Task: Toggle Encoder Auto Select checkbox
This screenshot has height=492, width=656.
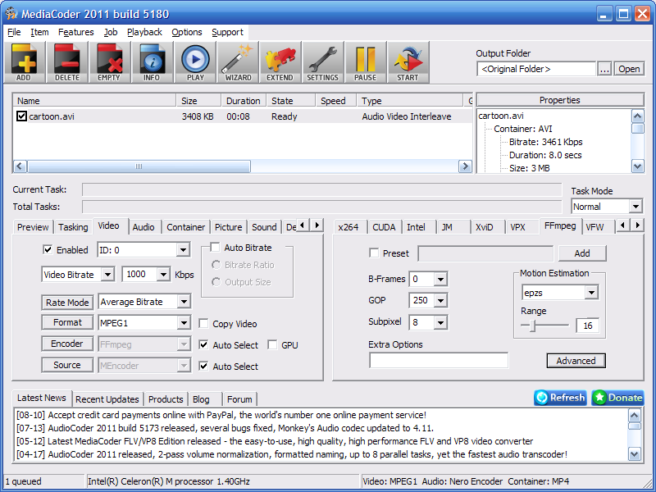Action: [203, 344]
